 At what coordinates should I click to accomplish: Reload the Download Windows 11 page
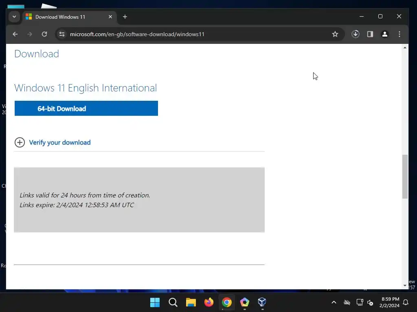[44, 34]
